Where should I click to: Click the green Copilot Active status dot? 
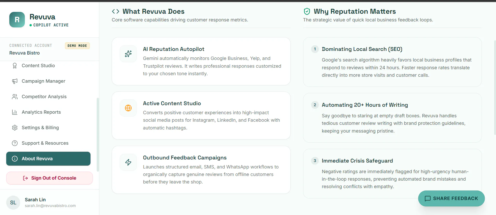tap(31, 25)
